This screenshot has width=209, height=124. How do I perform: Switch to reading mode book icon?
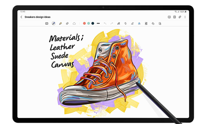coord(169,17)
